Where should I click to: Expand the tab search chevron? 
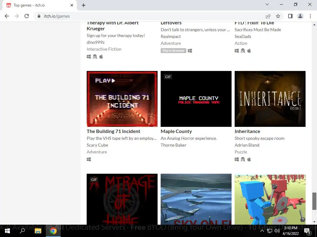click(x=267, y=4)
